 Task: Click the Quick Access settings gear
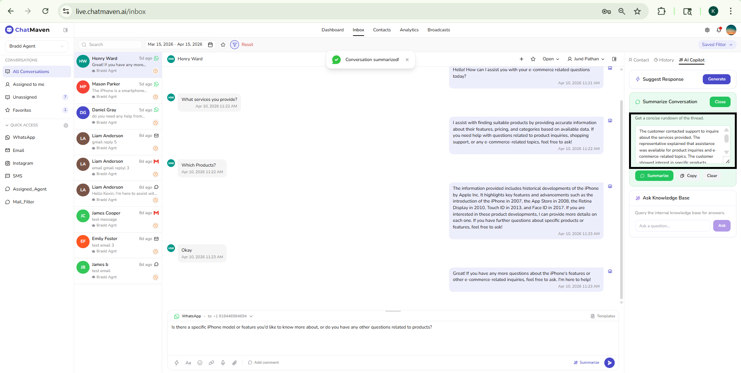click(66, 125)
